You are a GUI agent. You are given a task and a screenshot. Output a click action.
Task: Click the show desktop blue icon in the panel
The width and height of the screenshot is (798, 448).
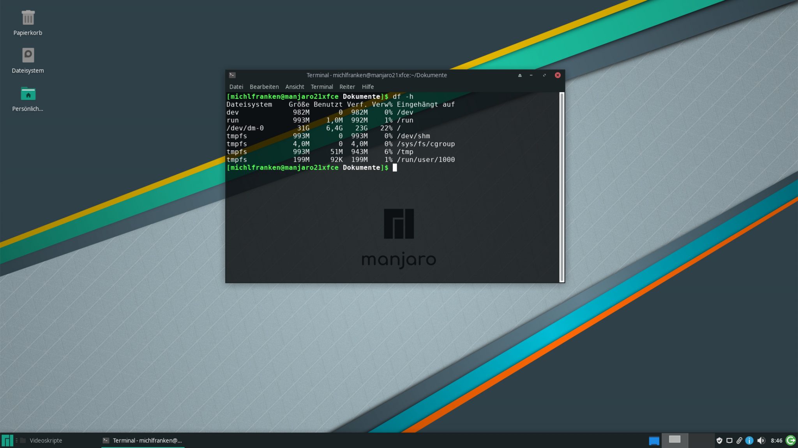pyautogui.click(x=654, y=441)
